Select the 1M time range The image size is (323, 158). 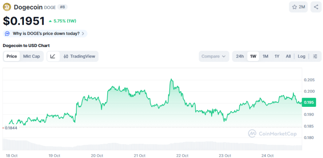tap(265, 56)
